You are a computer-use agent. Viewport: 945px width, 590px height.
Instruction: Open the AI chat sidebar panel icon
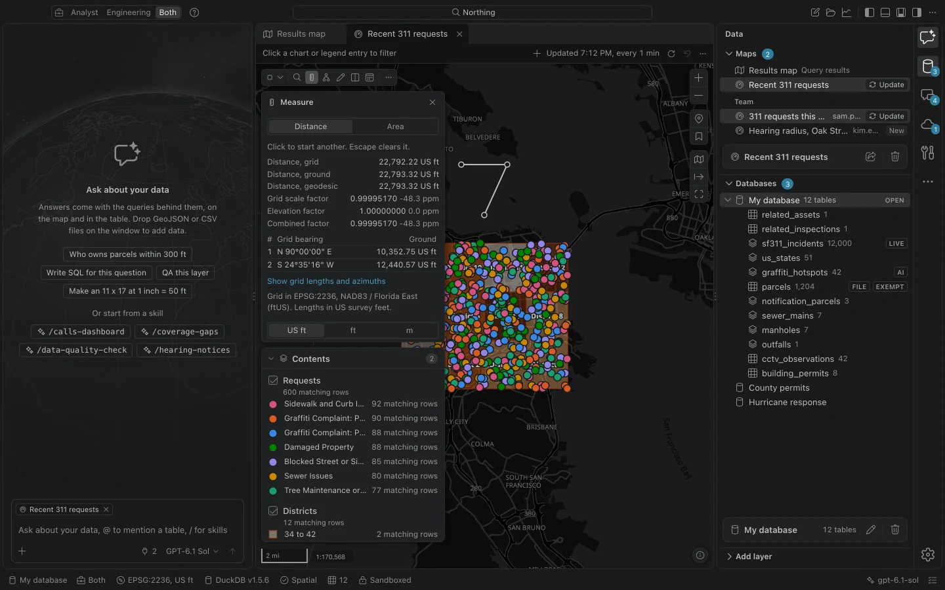[927, 37]
